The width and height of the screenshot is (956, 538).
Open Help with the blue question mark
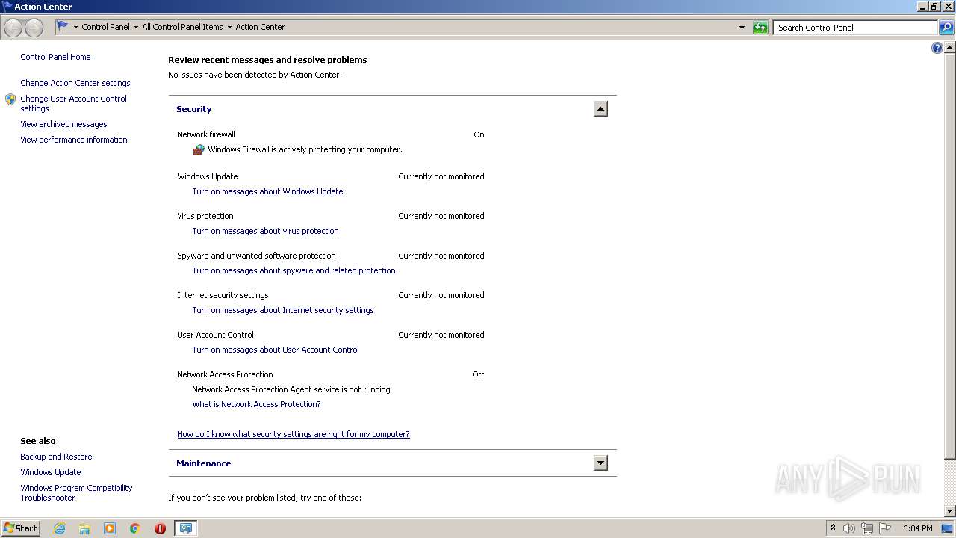[x=937, y=48]
